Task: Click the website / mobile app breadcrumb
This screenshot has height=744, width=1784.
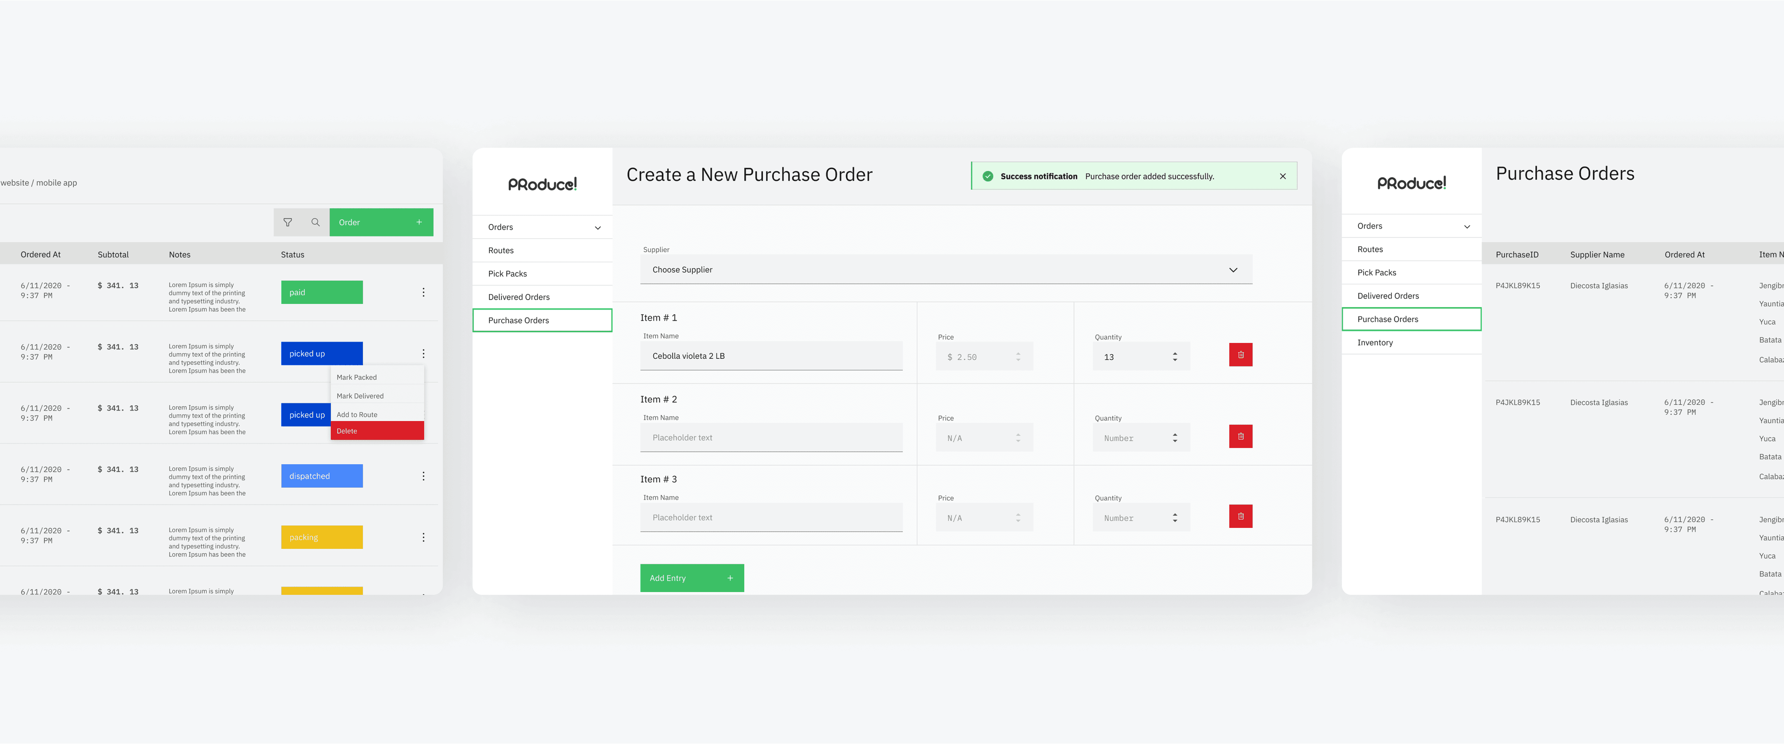Action: (x=39, y=183)
